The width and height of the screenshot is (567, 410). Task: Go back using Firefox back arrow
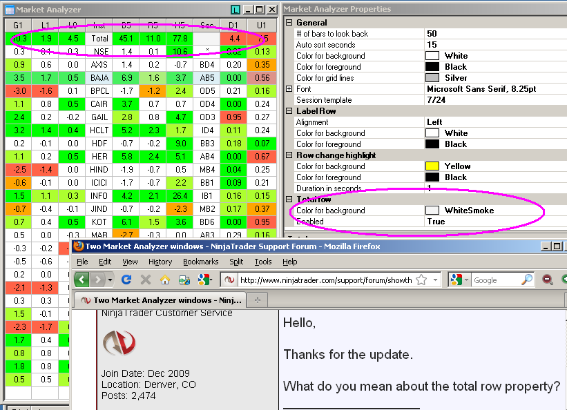click(82, 280)
